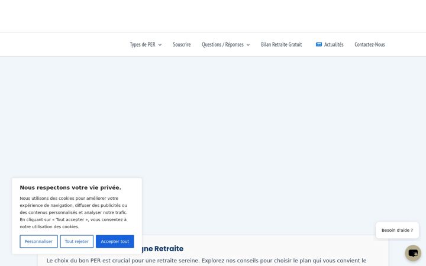426x266 pixels.
Task: Click Personnaliser cookie settings button
Action: [x=38, y=241]
